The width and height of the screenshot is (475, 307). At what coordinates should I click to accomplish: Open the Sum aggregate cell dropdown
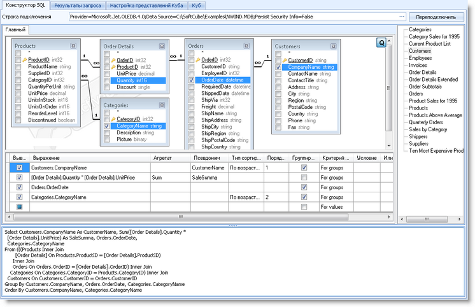[x=170, y=178]
